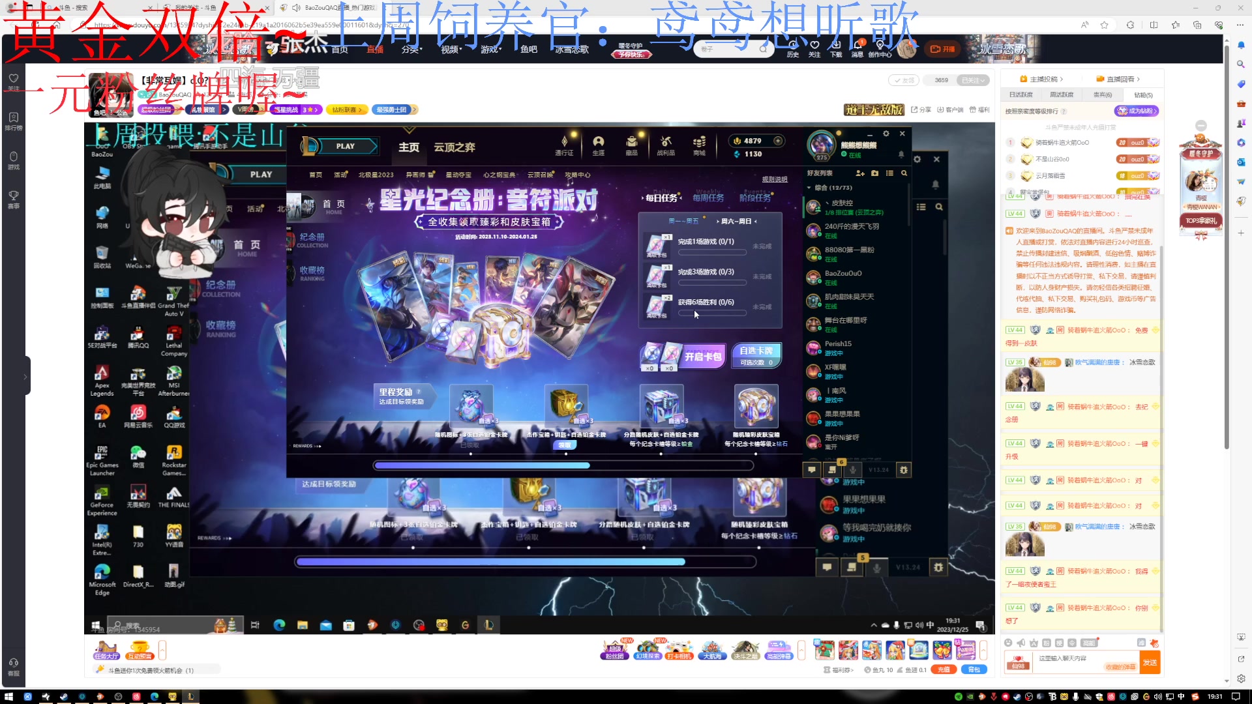Image resolution: width=1252 pixels, height=704 pixels.
Task: Click 自选卡牌 button
Action: pos(756,356)
